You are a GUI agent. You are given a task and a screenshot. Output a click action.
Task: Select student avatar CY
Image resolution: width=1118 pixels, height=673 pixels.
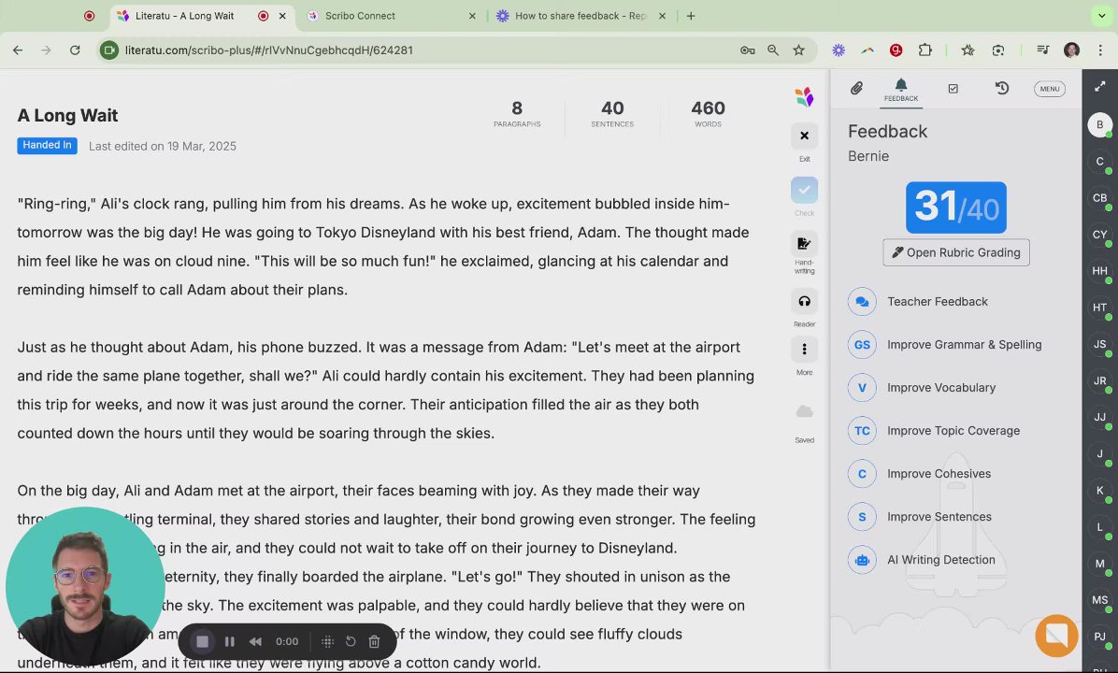[1099, 235]
